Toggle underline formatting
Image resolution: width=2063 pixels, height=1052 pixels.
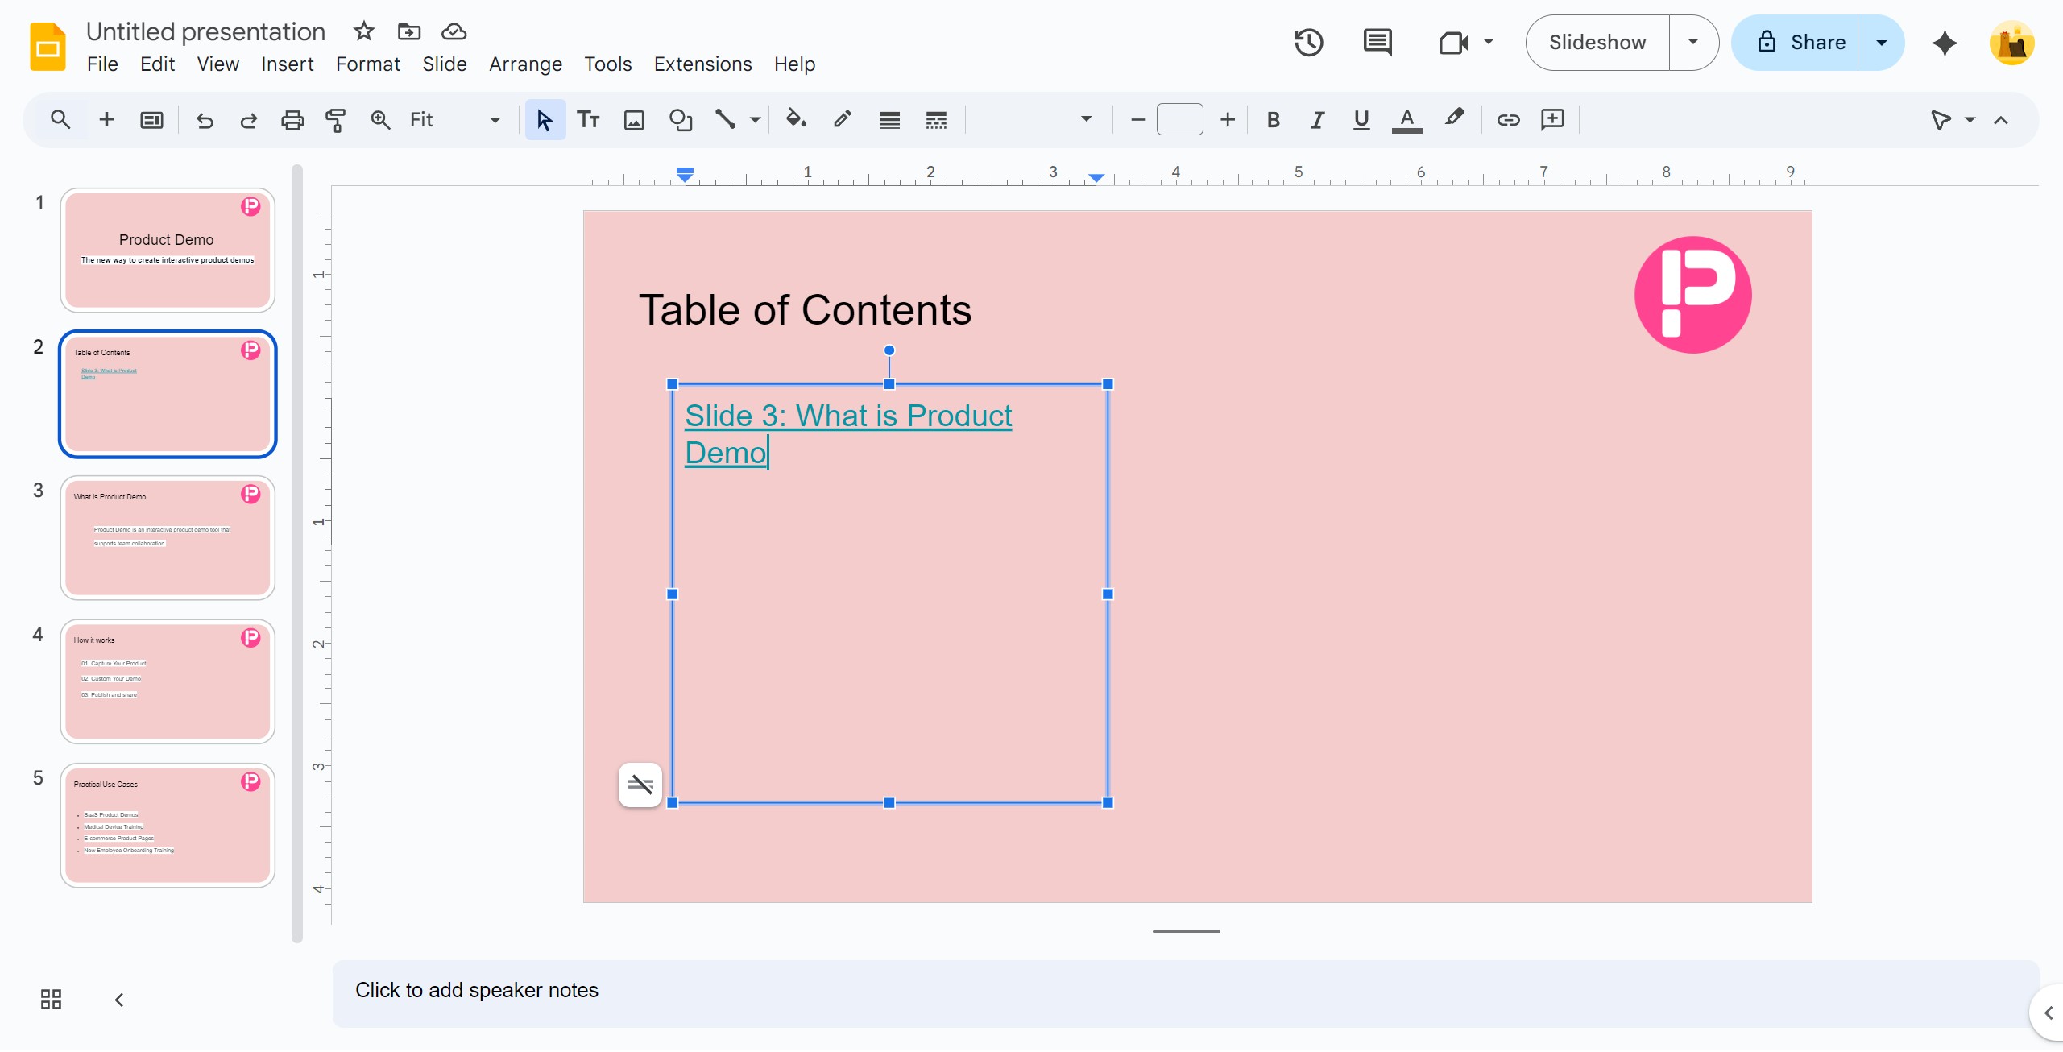point(1361,120)
